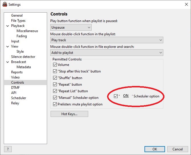The height and width of the screenshot is (155, 191).
Task: Toggle "Stop after this track" button checkbox
Action: click(x=55, y=71)
